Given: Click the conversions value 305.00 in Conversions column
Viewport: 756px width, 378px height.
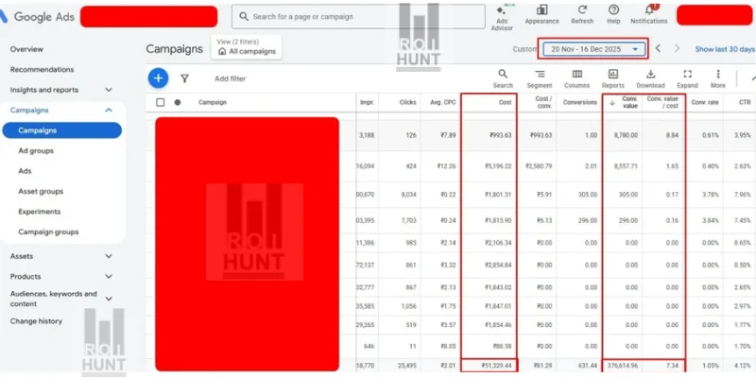Looking at the screenshot, I should [588, 195].
